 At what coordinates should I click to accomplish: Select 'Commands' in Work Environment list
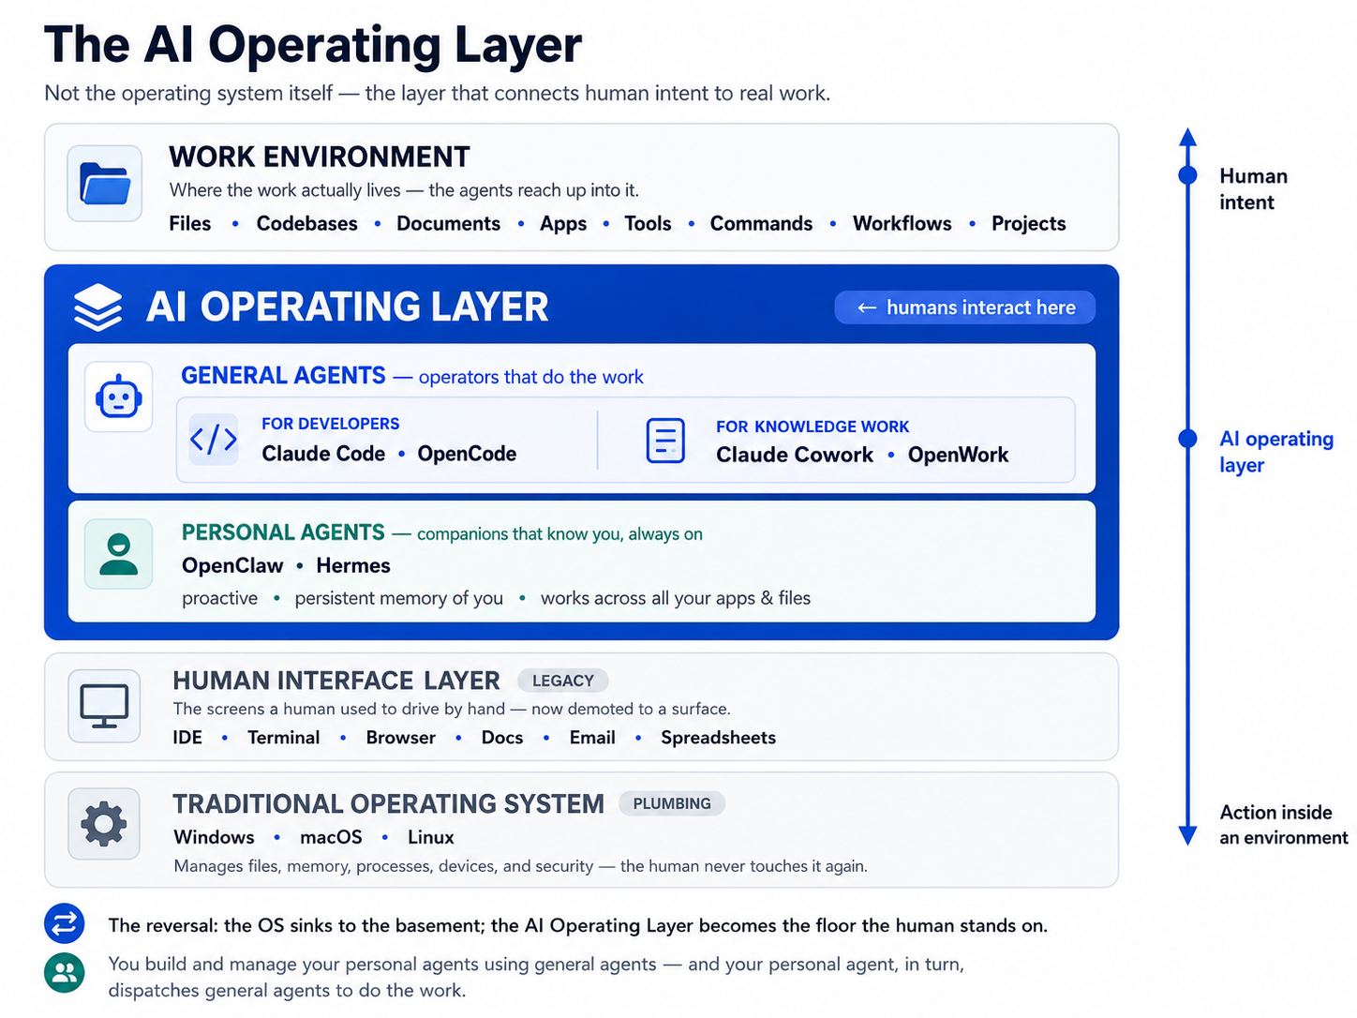click(x=762, y=224)
